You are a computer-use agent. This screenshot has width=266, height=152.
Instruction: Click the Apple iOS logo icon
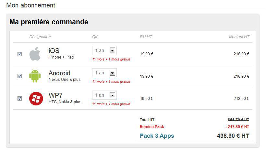click(x=35, y=54)
